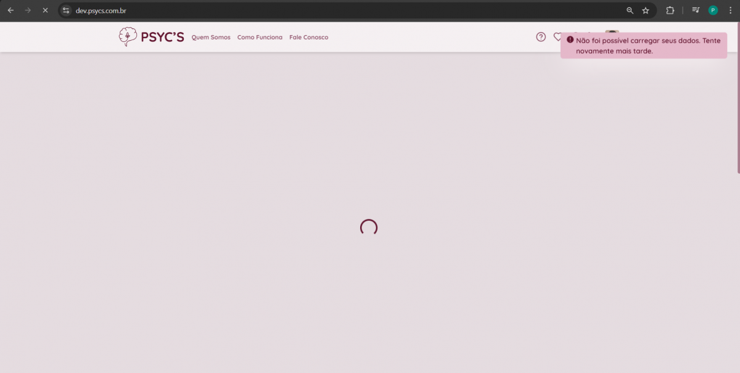The height and width of the screenshot is (373, 740).
Task: Click the loading spinner in page center
Action: click(x=369, y=227)
